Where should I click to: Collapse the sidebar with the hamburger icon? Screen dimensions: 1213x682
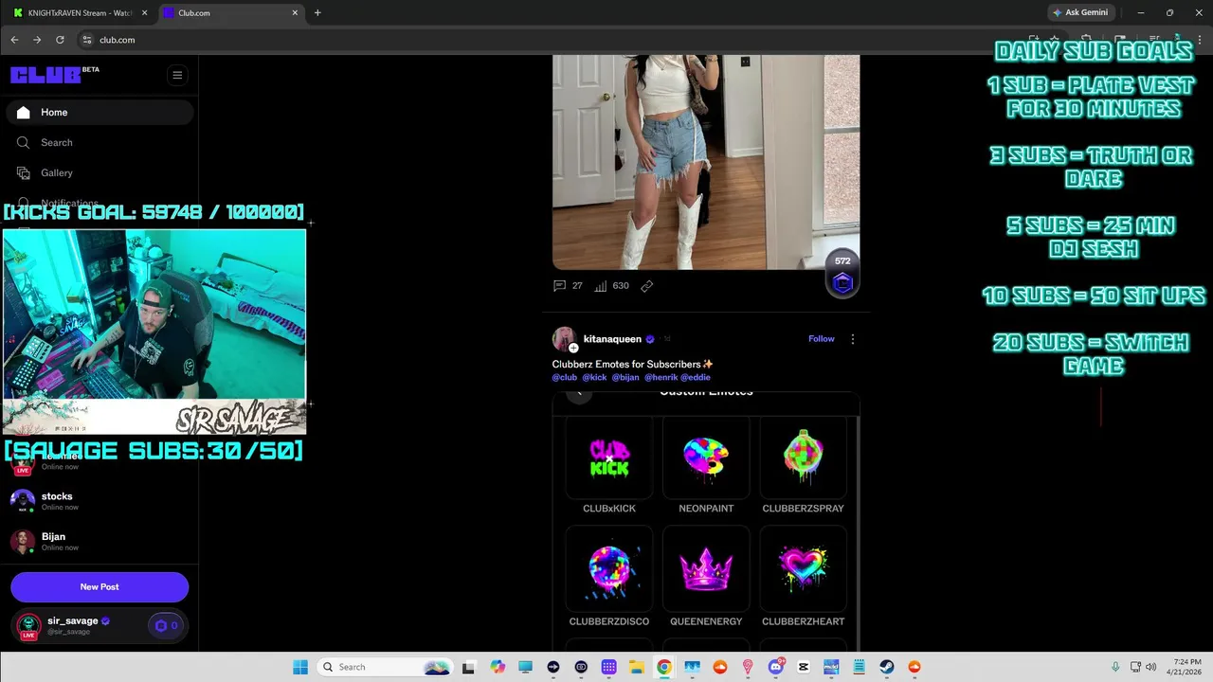[x=177, y=75]
